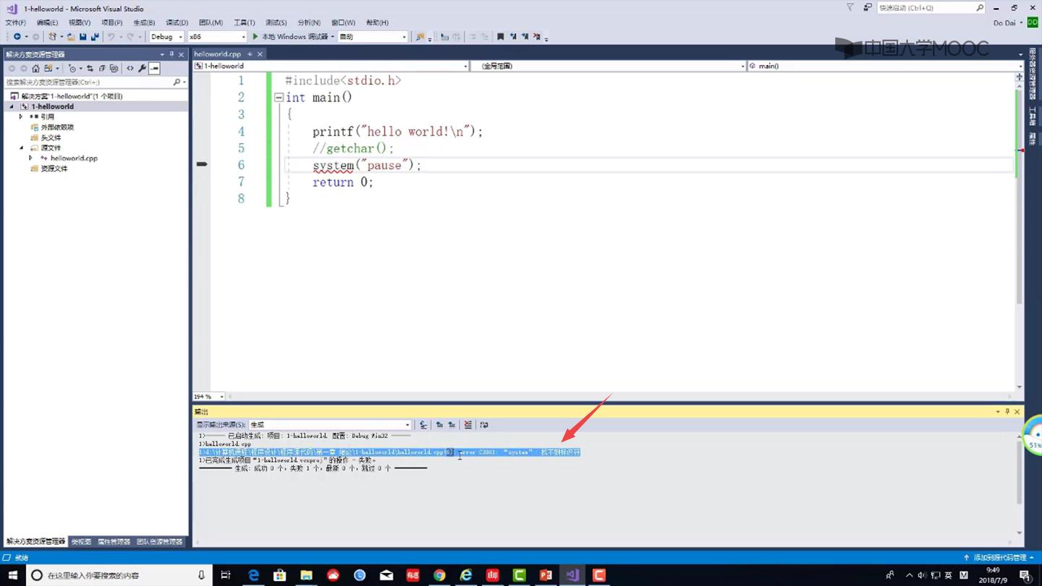The image size is (1042, 586).
Task: Open the 编辑(E) menu
Action: [x=48, y=22]
